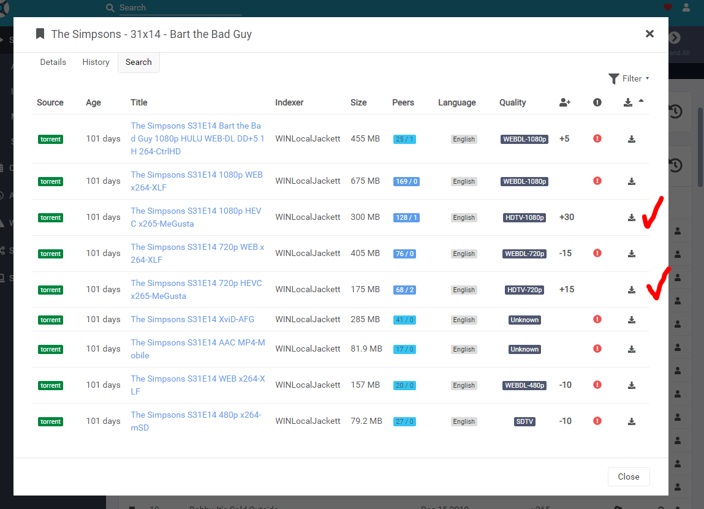Image resolution: width=704 pixels, height=509 pixels.
Task: Open the HULU WEB-DL CtrlHD title link
Action: pos(197,138)
